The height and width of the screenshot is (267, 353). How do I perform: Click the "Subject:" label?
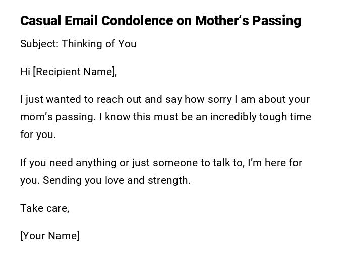point(39,44)
